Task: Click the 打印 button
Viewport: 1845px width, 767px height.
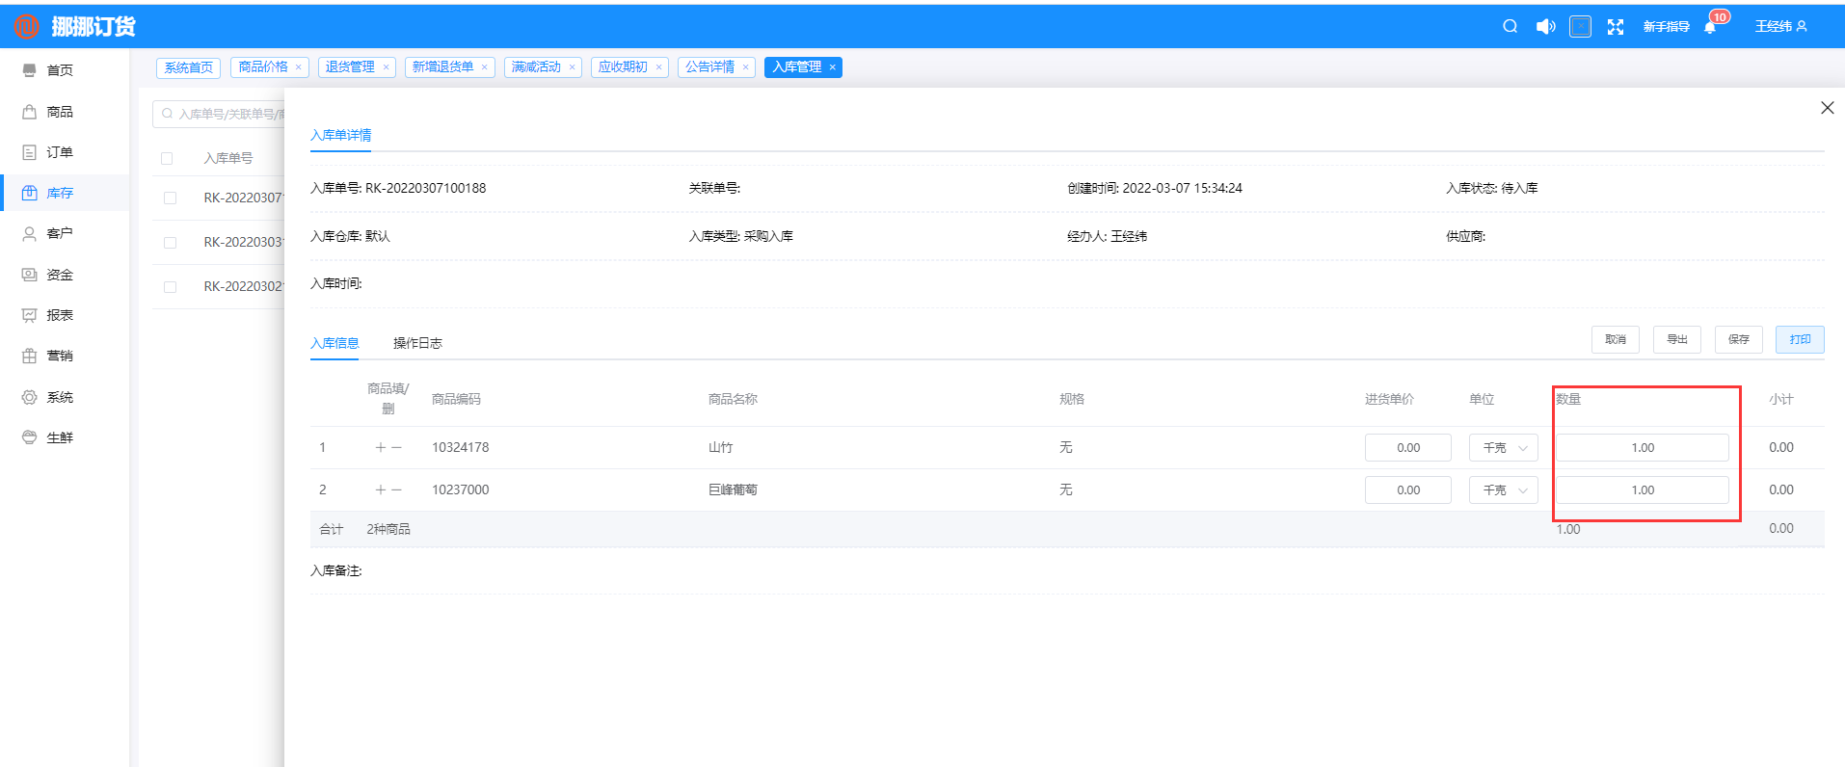Action: point(1799,339)
